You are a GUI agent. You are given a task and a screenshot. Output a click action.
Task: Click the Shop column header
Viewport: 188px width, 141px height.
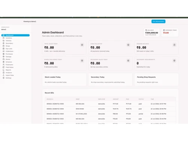coord(77,99)
